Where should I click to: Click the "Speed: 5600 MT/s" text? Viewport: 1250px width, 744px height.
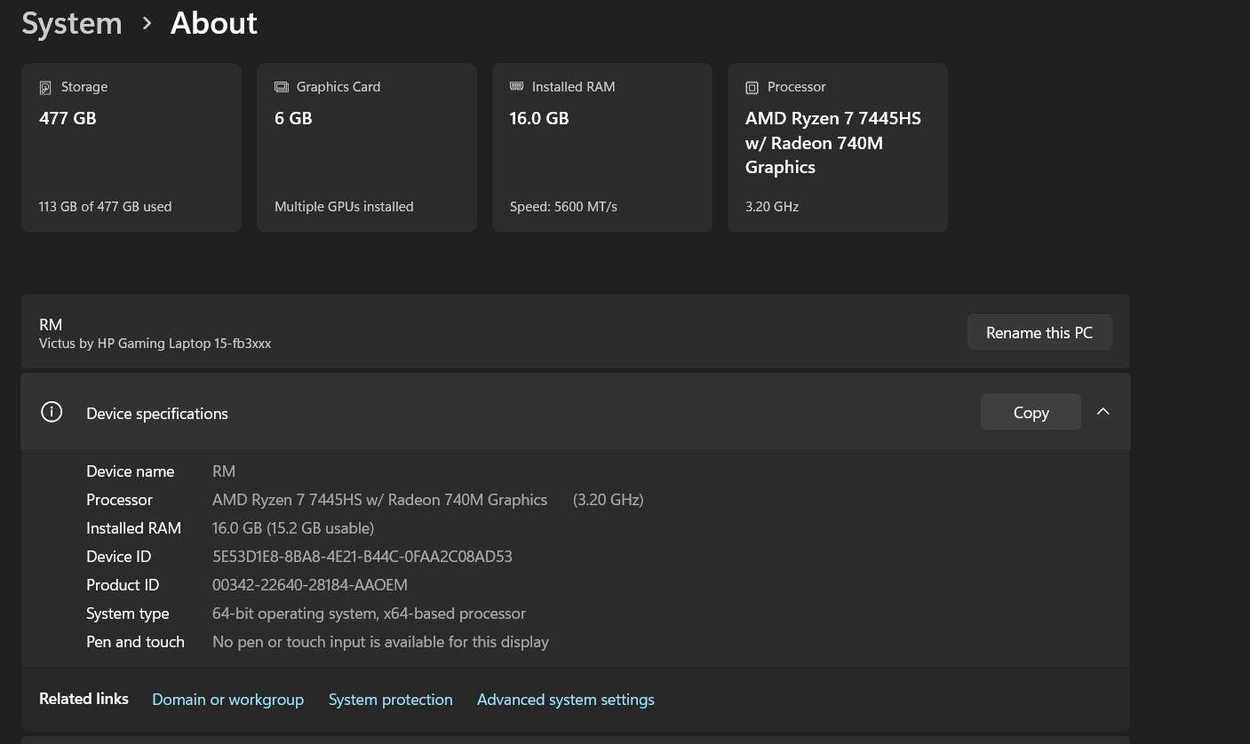[x=563, y=207]
